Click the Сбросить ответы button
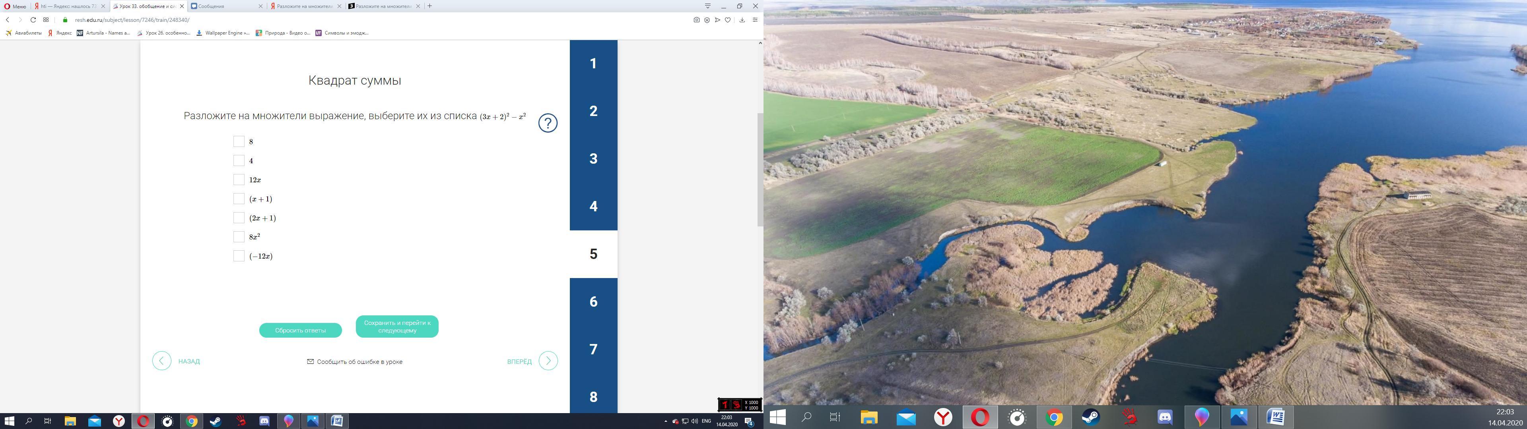Screen dimensions: 1527x429 click(300, 330)
